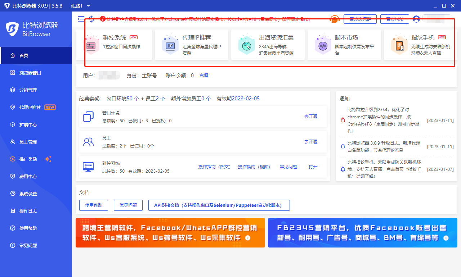
Task: Click the 有效期2023-02-05 package text
Action: pyautogui.click(x=238, y=99)
